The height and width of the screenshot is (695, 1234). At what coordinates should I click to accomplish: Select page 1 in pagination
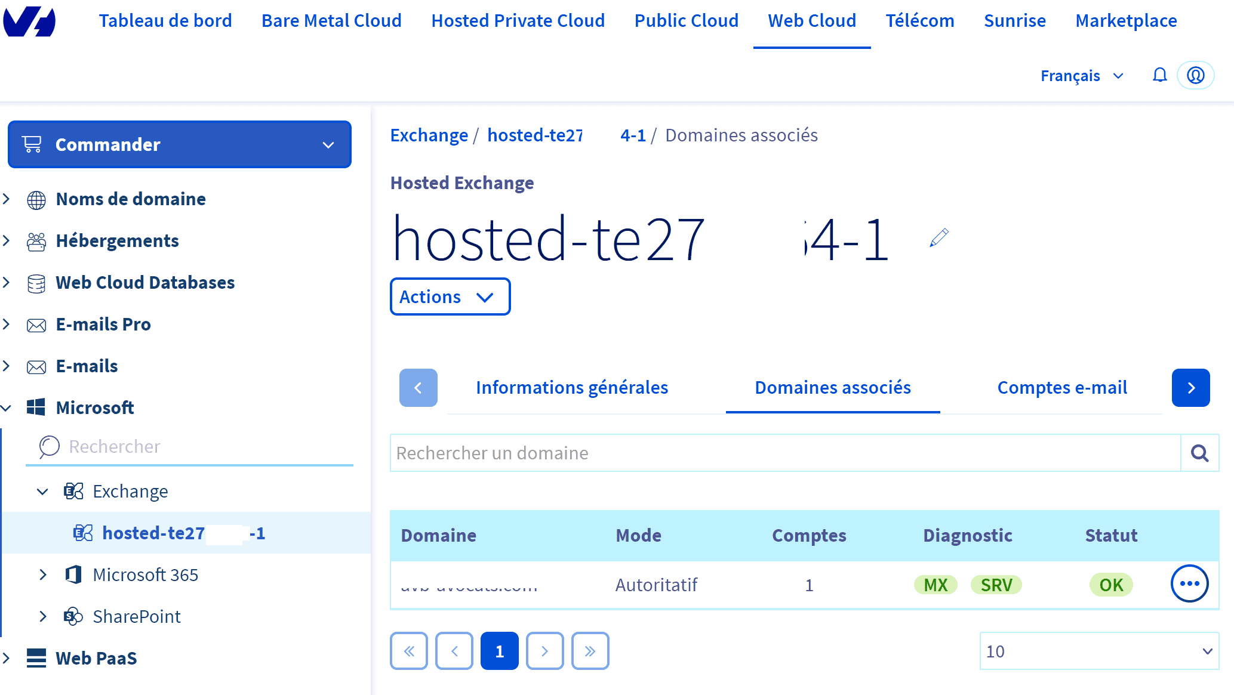pos(500,651)
